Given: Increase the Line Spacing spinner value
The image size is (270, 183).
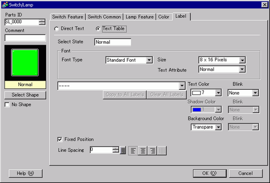Looking at the screenshot, I should [116, 148].
